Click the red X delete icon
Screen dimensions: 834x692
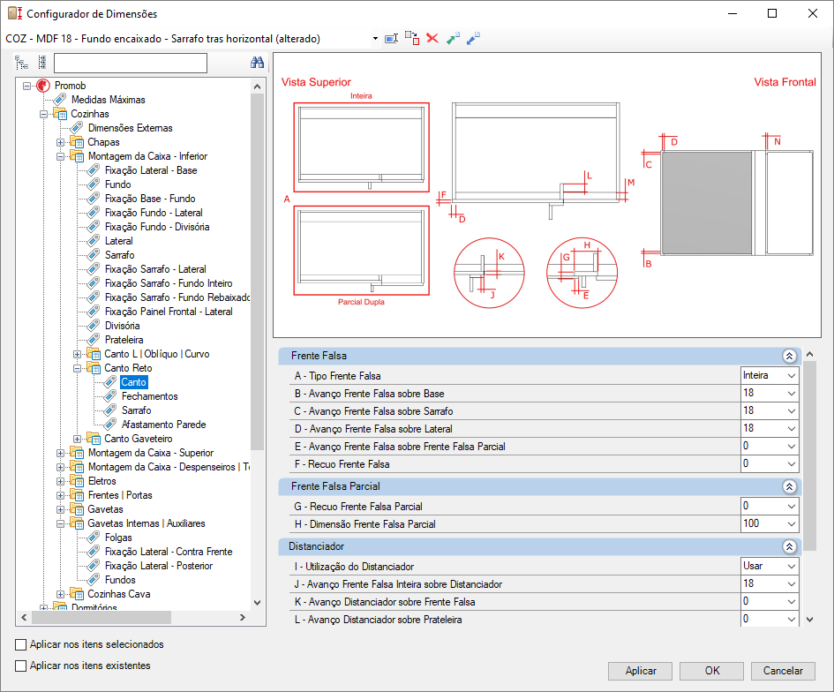coord(432,38)
